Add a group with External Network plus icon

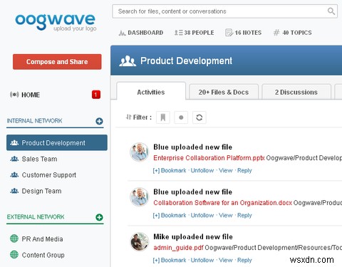pos(99,217)
